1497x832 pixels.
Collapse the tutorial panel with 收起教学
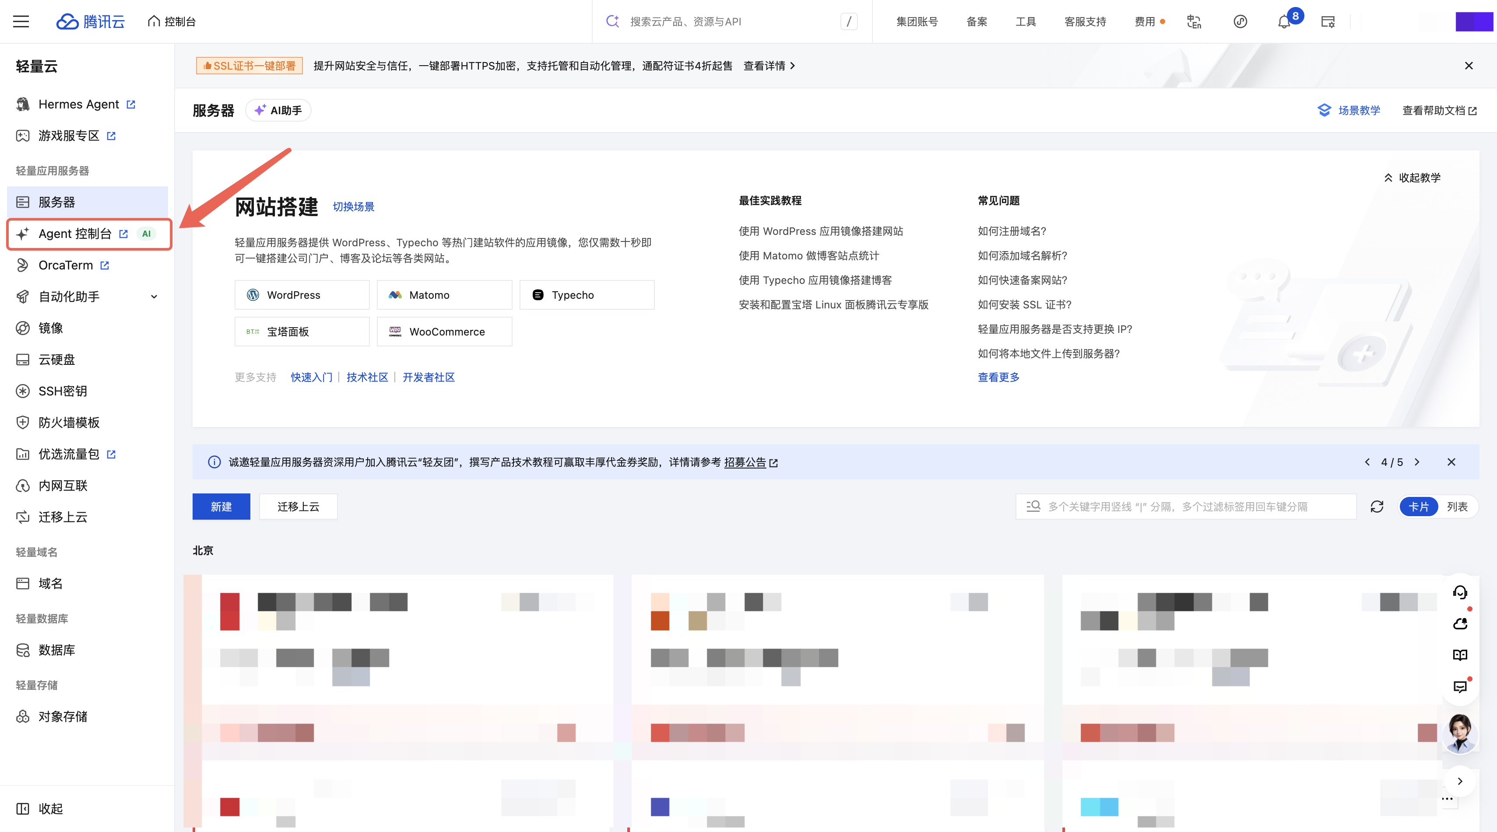click(1412, 178)
